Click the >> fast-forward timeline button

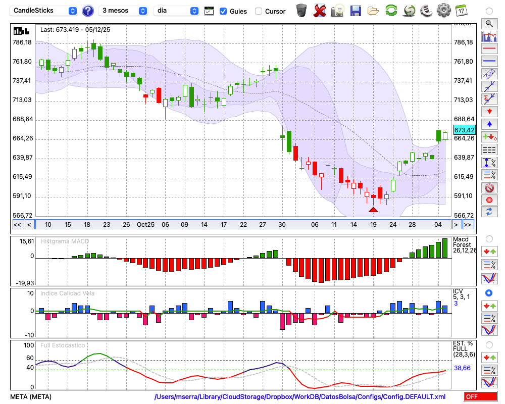coord(468,225)
